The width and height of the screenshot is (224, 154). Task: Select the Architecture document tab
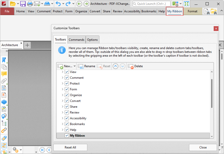pos(10,45)
